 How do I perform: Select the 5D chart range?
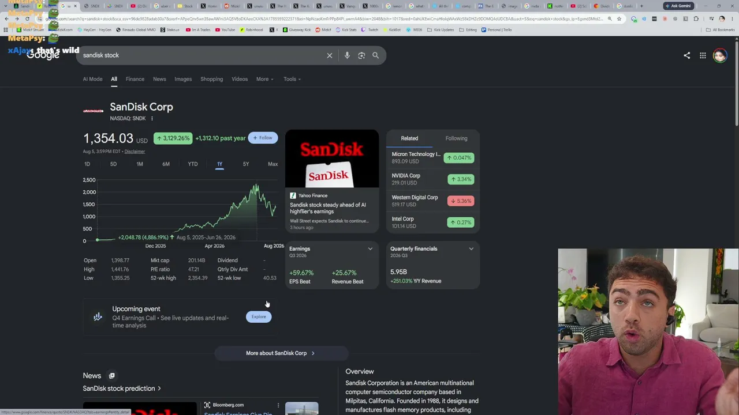113,164
